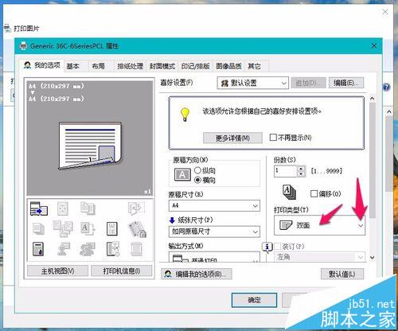Confirm with the 确定 button
The width and height of the screenshot is (398, 331).
coord(254,300)
